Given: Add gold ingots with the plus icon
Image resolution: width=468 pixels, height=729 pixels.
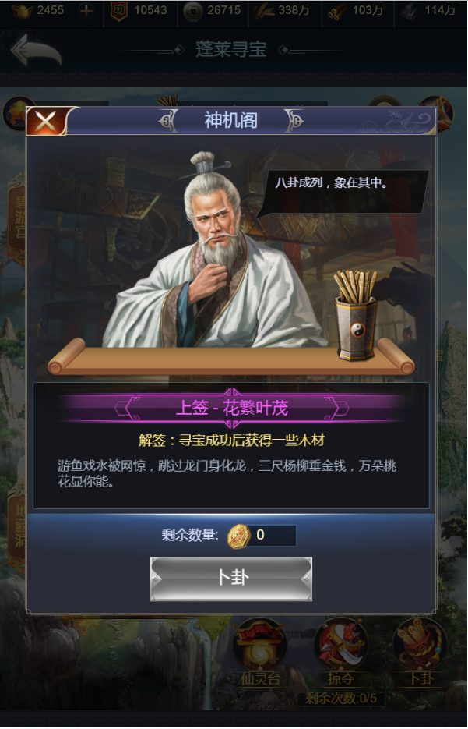Looking at the screenshot, I should point(86,11).
